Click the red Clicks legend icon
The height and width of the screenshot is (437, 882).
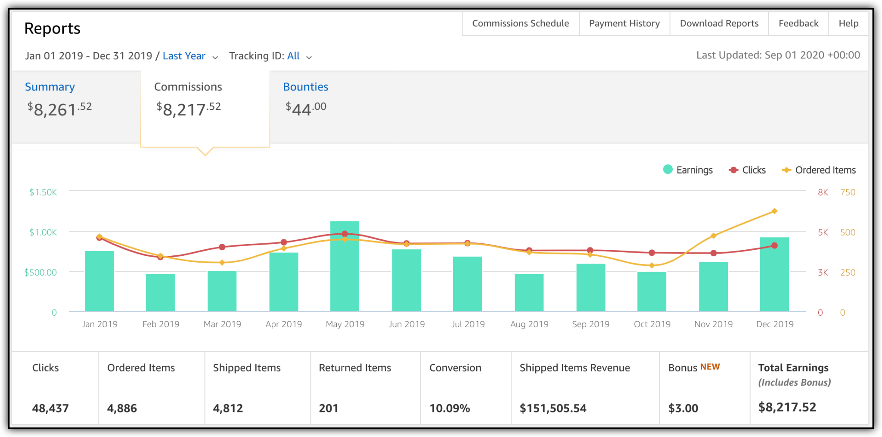click(733, 170)
